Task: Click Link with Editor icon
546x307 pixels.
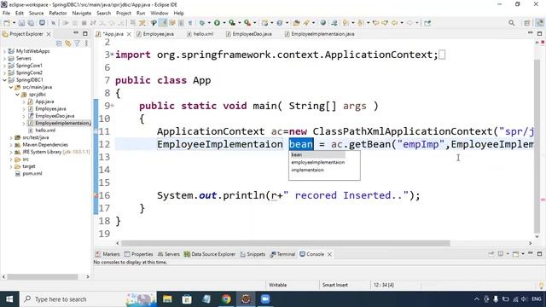Action: tap(68, 43)
